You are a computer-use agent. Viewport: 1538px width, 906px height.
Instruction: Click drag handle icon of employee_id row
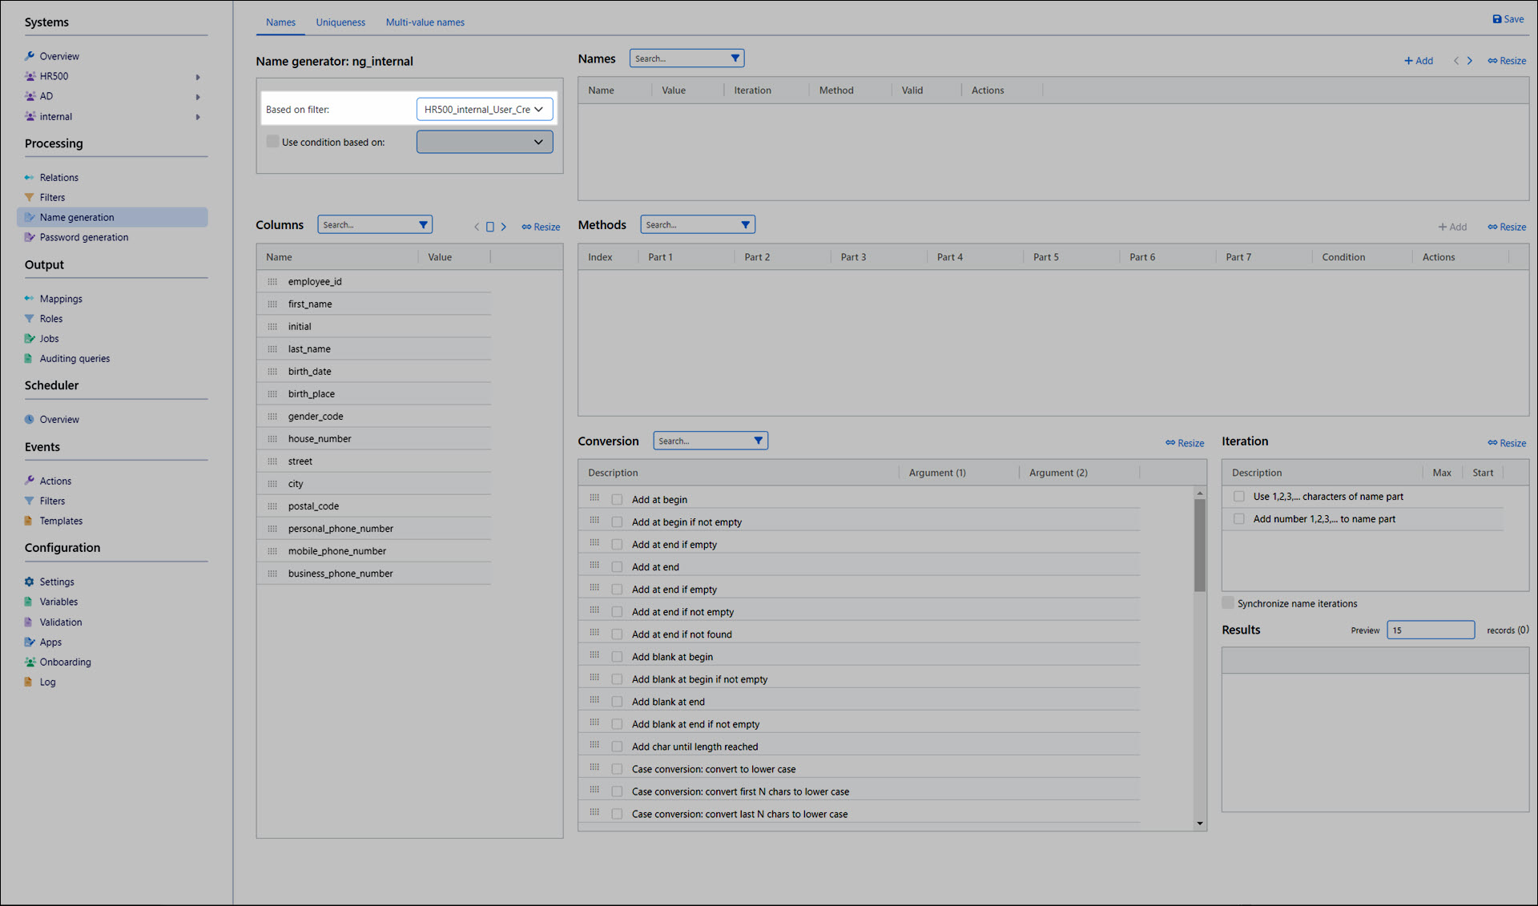click(272, 282)
